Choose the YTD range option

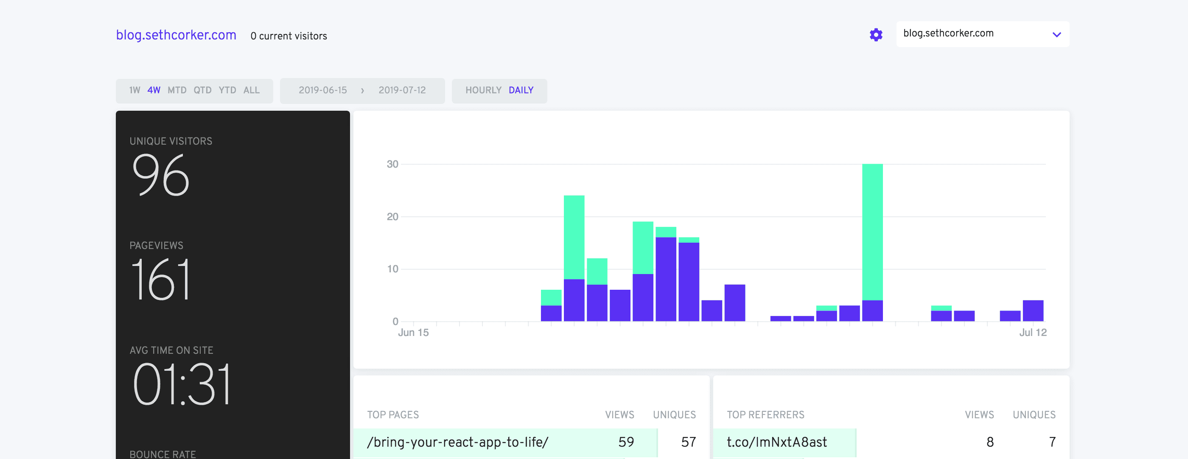coord(227,90)
